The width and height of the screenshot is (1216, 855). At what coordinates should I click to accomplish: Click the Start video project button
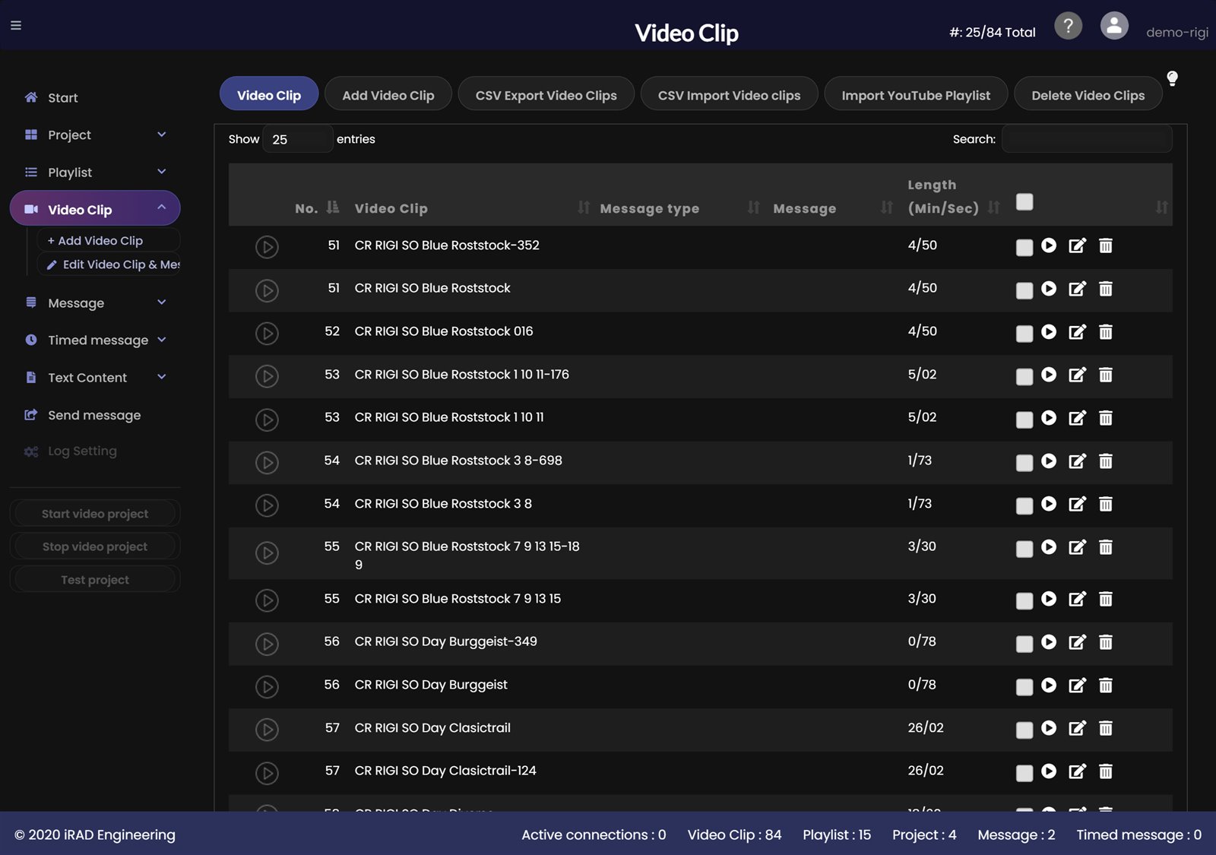(x=95, y=514)
